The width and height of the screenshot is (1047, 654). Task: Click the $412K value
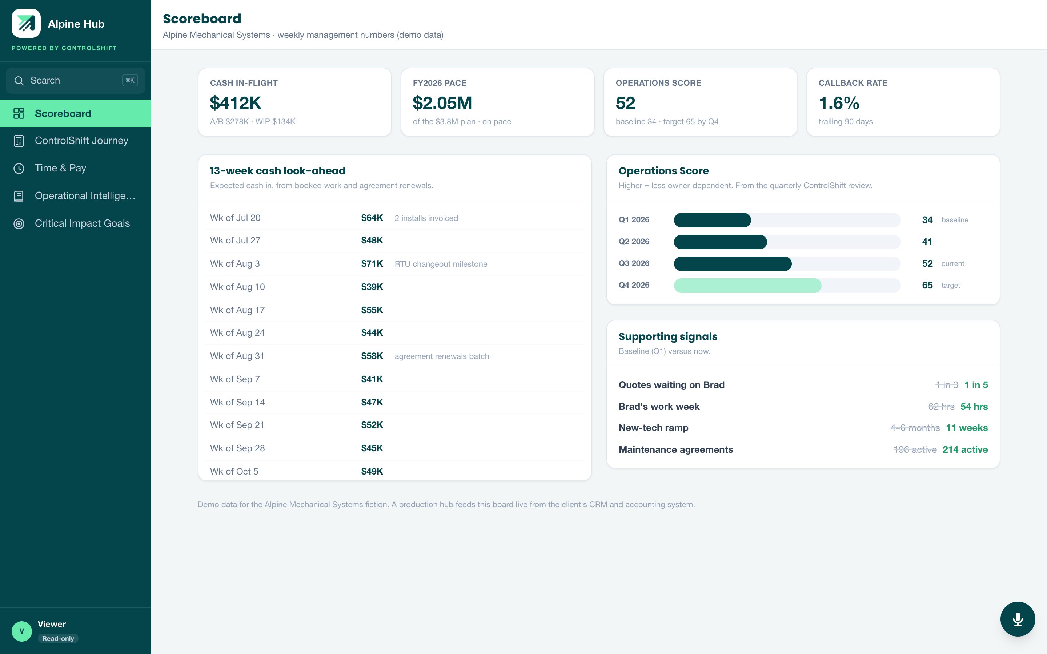(235, 103)
